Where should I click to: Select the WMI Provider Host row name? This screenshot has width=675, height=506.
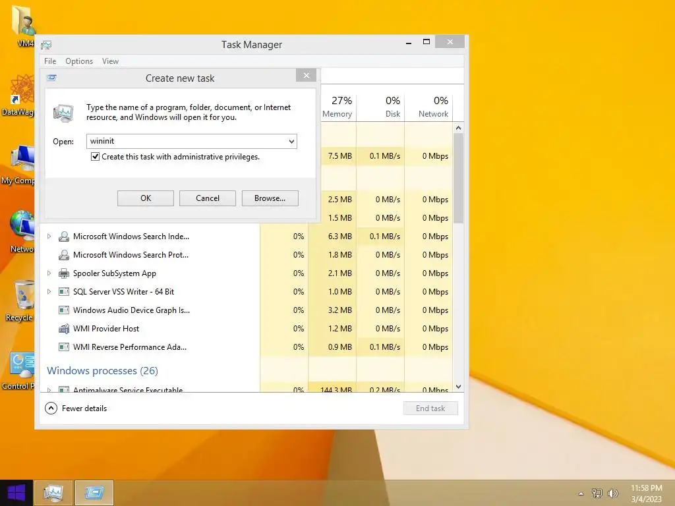106,329
